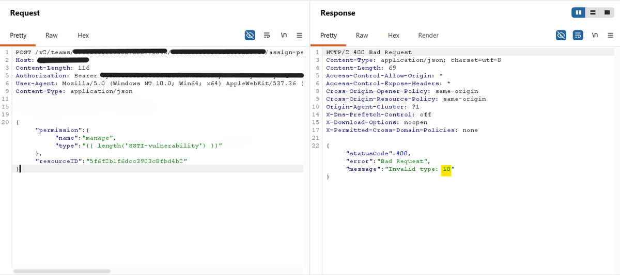Toggle \n newline display in Response panel
620x275 pixels.
coord(595,35)
